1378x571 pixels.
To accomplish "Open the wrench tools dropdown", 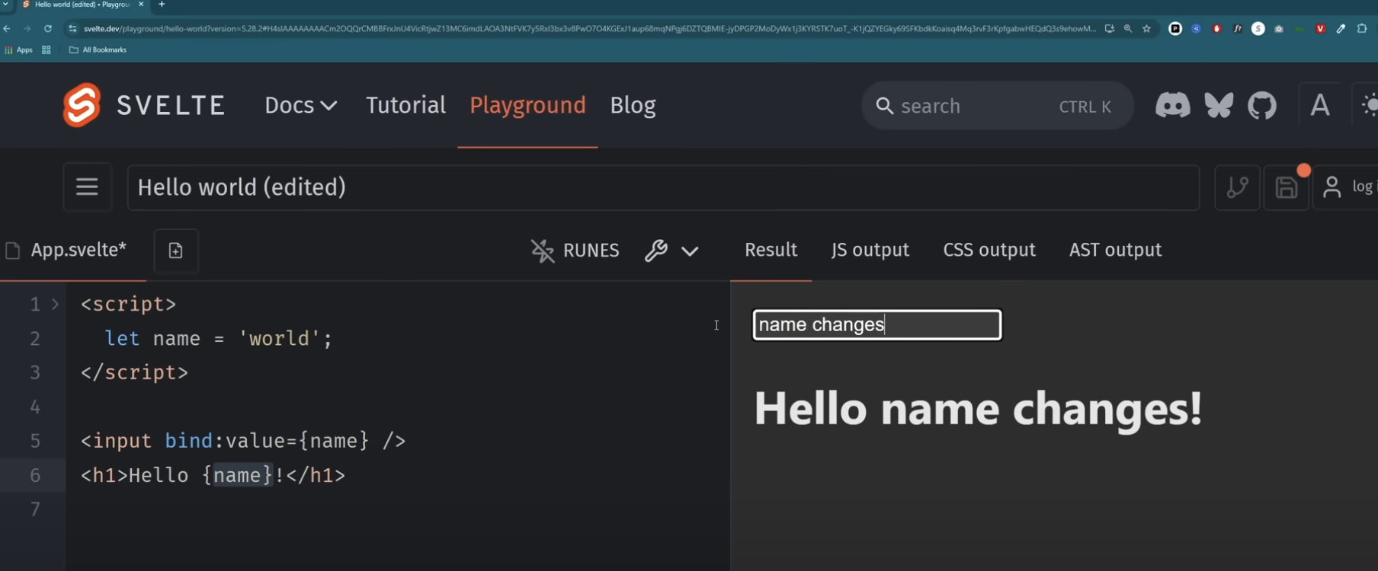I will click(x=671, y=250).
